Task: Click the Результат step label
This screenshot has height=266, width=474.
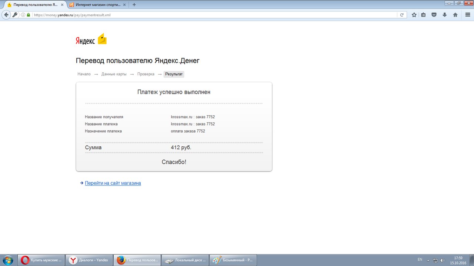Action: coord(174,74)
